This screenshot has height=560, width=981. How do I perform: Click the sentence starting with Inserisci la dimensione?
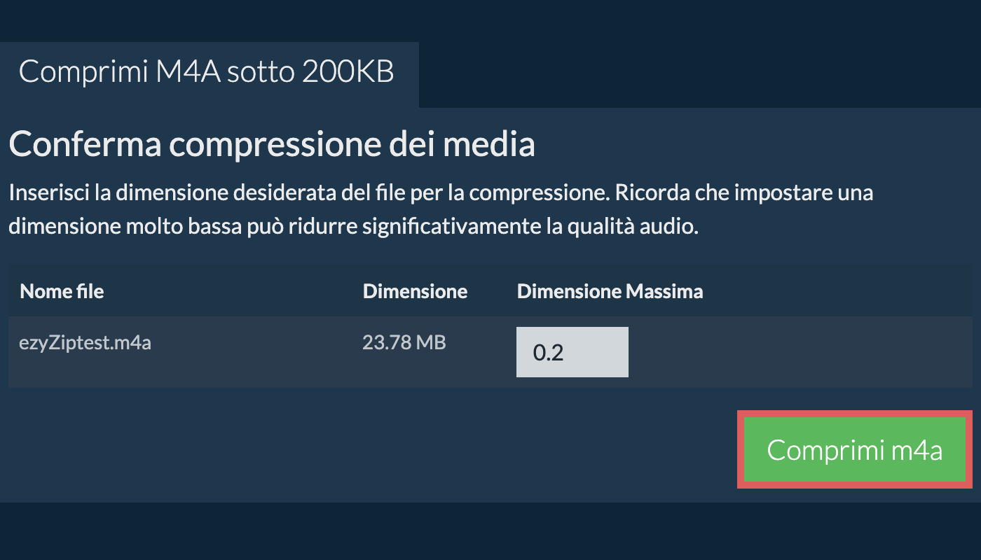(x=306, y=192)
